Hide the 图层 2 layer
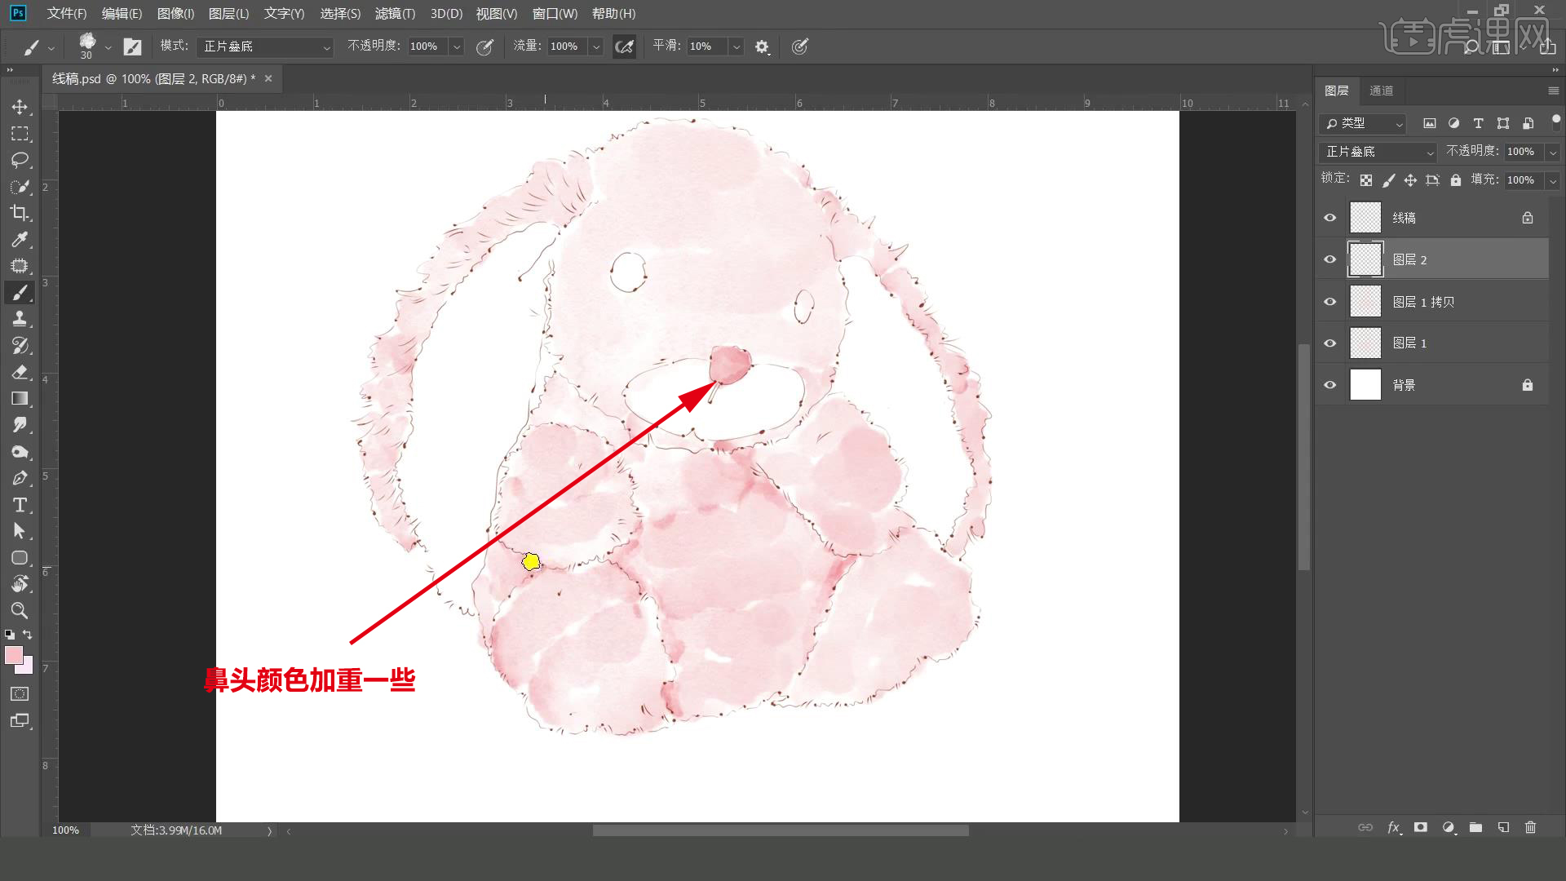Image resolution: width=1566 pixels, height=881 pixels. pyautogui.click(x=1330, y=259)
